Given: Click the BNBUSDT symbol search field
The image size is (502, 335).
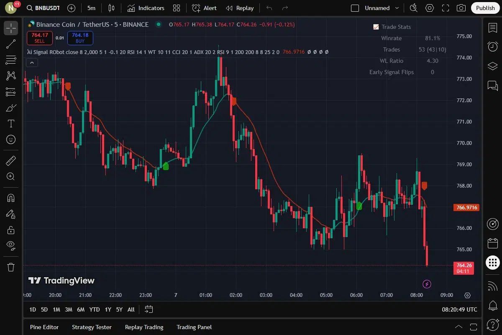Looking at the screenshot, I should pos(44,8).
